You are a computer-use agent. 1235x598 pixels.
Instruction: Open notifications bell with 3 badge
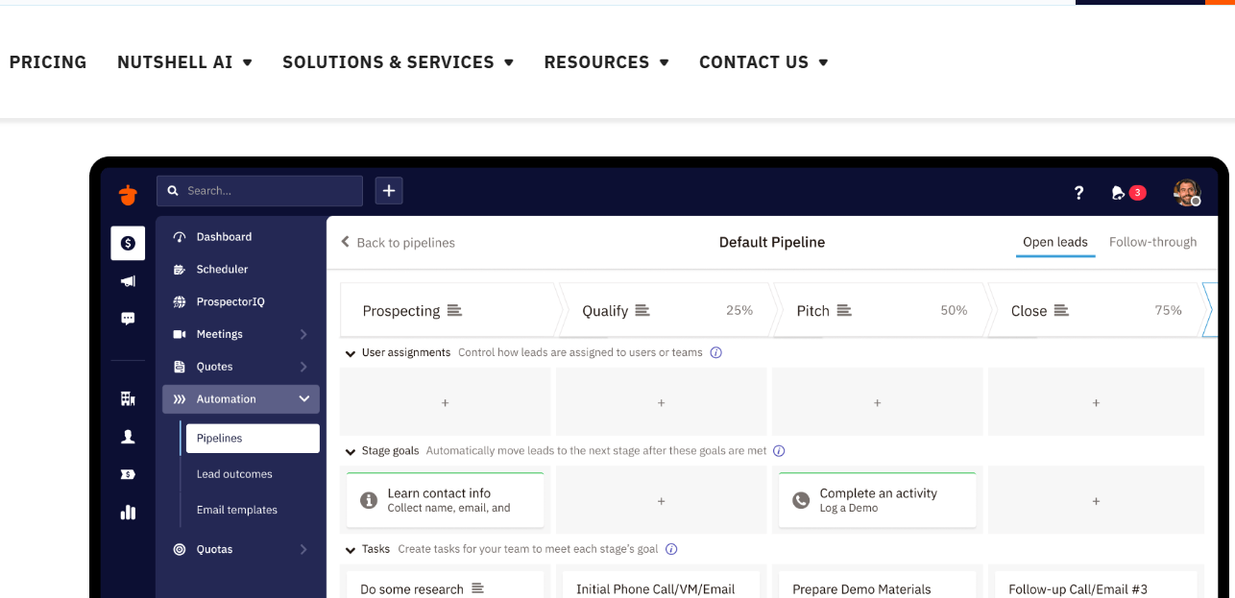click(x=1128, y=193)
